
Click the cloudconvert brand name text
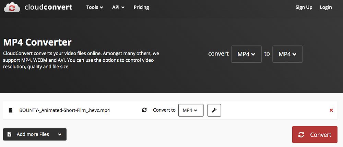click(x=48, y=7)
